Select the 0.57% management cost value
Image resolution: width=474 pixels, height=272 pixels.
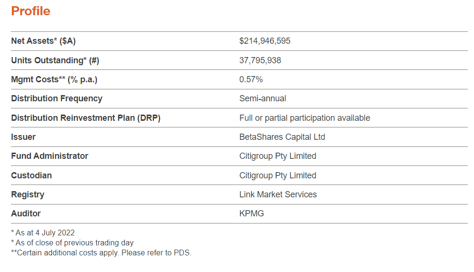pyautogui.click(x=251, y=79)
